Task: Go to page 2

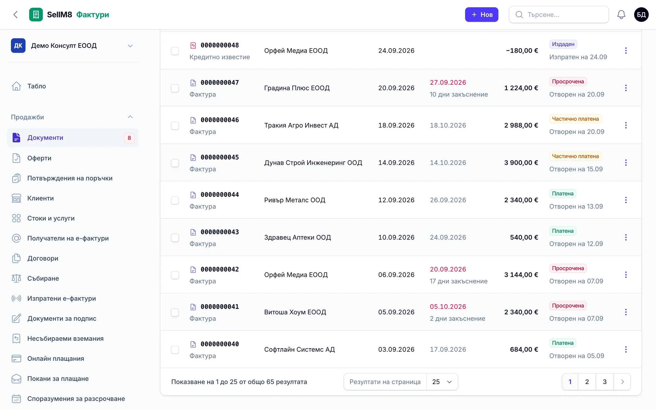Action: [587, 382]
